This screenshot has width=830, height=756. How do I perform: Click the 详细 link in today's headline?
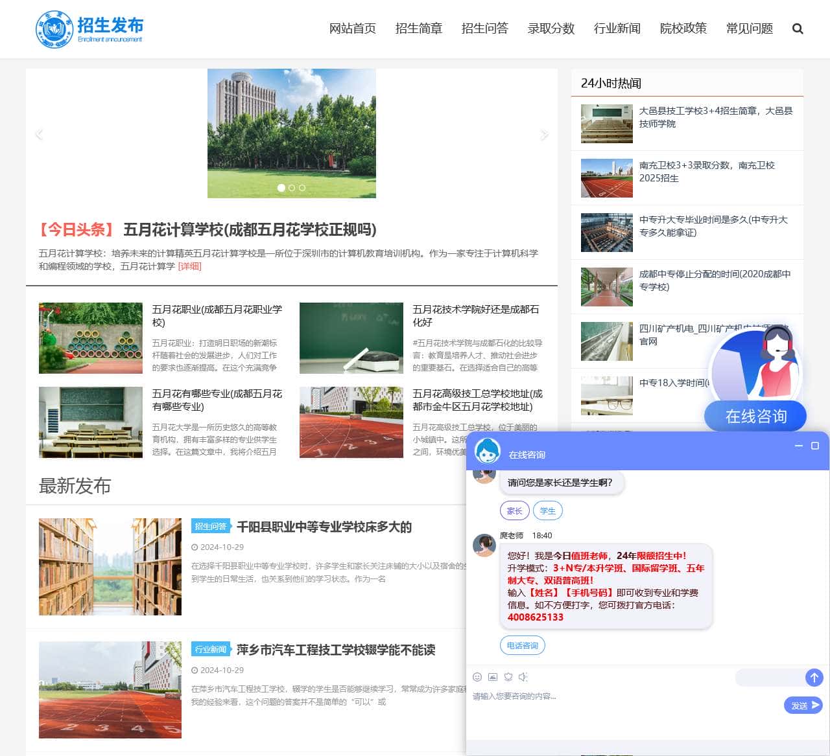point(189,266)
